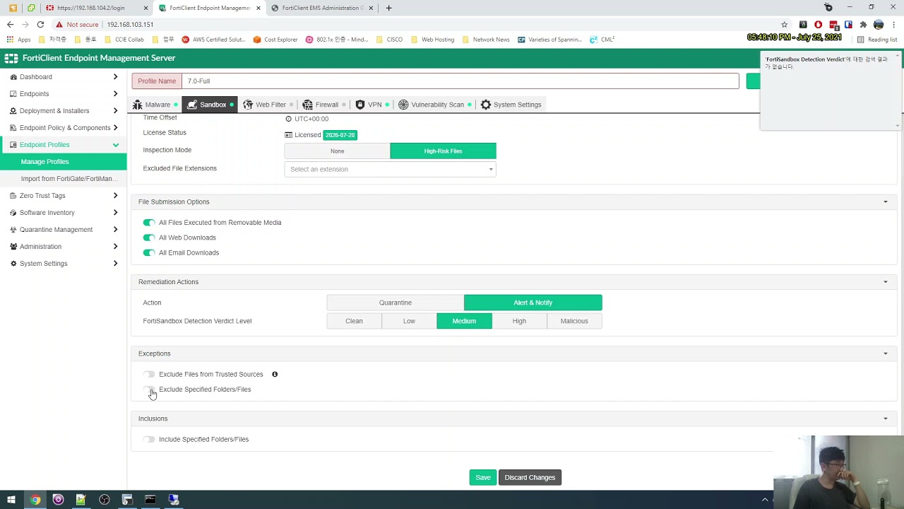Click the Licensed status calendar icon
Screen dimensions: 904x509
point(288,135)
